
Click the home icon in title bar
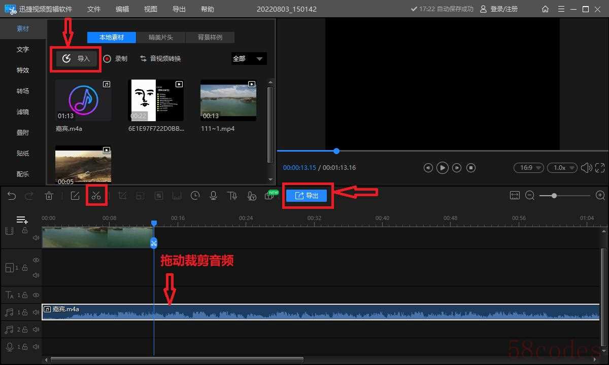click(x=545, y=9)
